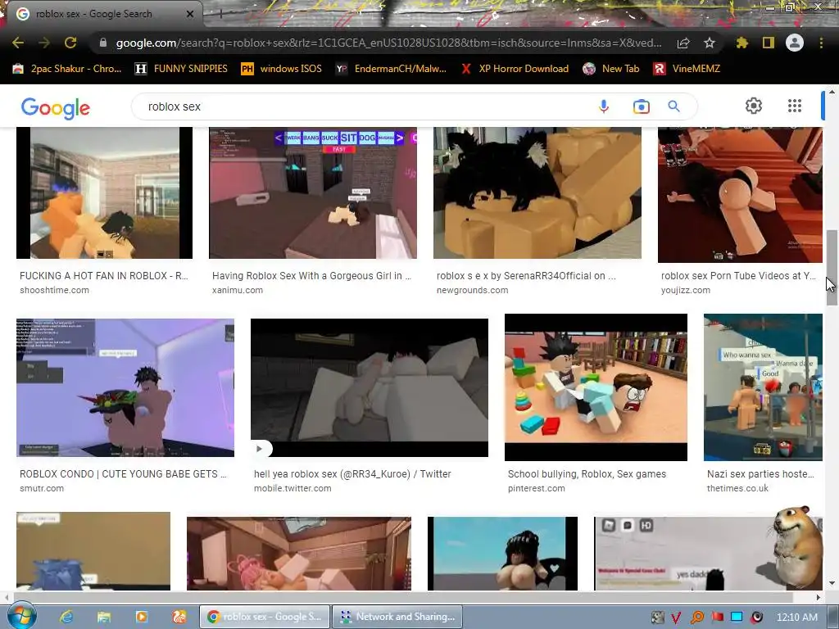Go back to the previous page
Screen dimensions: 839x629
pos(18,43)
